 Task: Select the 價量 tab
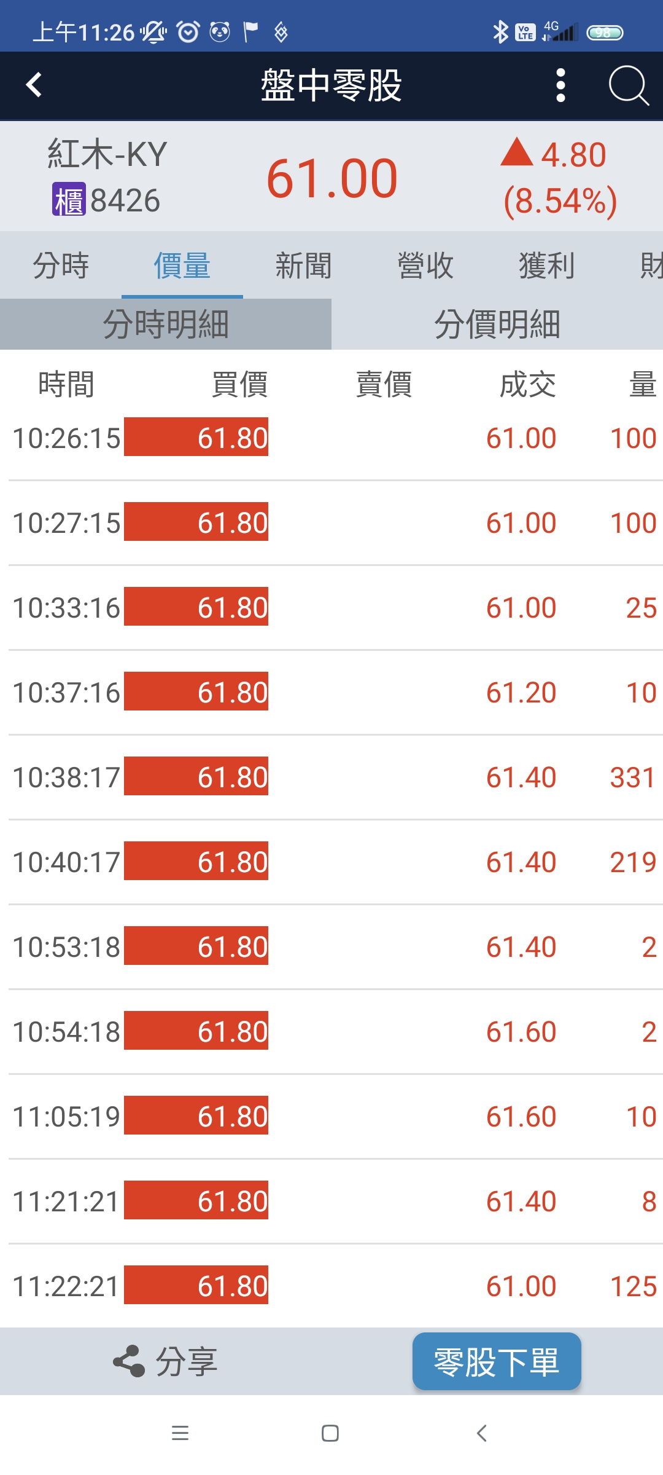click(x=182, y=265)
